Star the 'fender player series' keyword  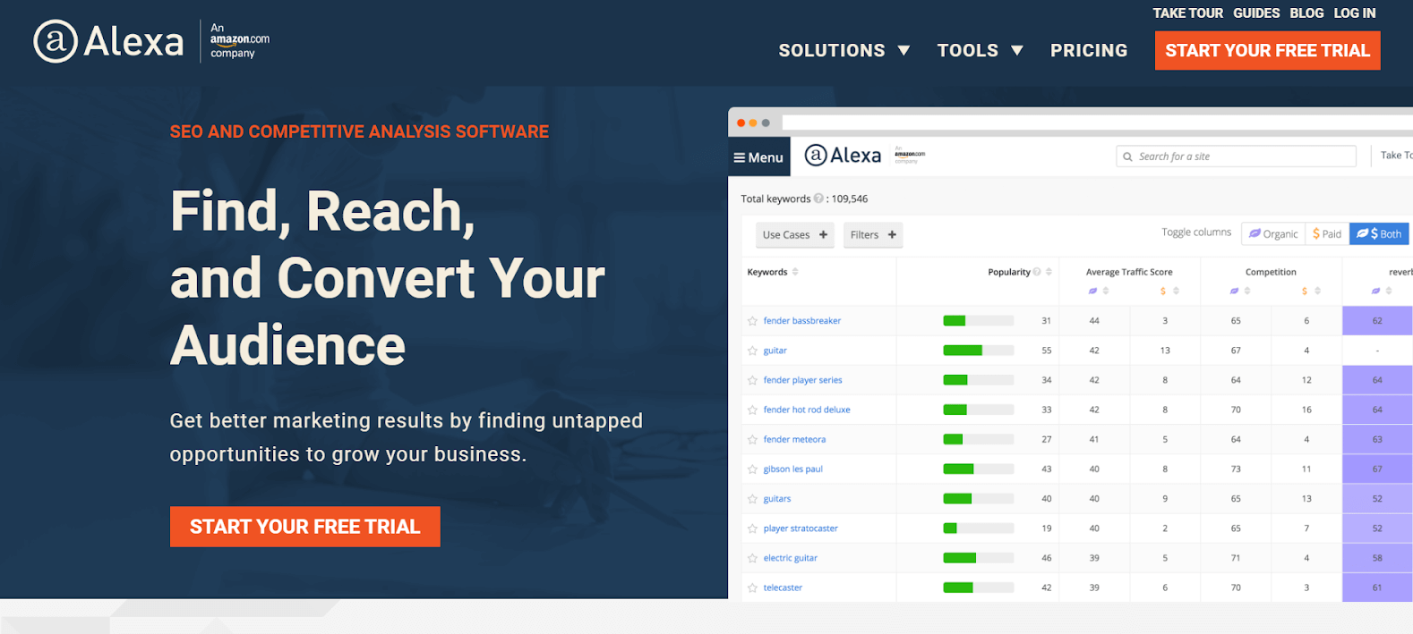752,380
